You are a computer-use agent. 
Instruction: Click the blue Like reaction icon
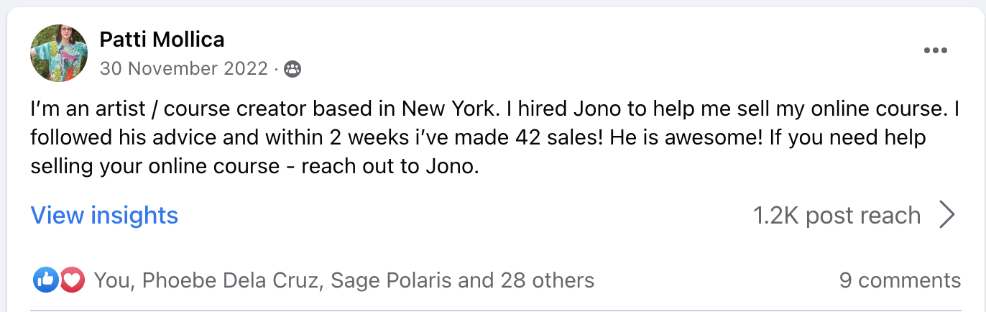click(45, 280)
